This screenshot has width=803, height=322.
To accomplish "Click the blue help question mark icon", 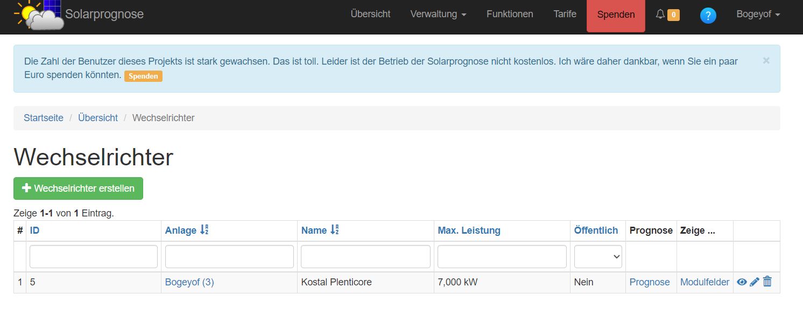I will coord(708,16).
